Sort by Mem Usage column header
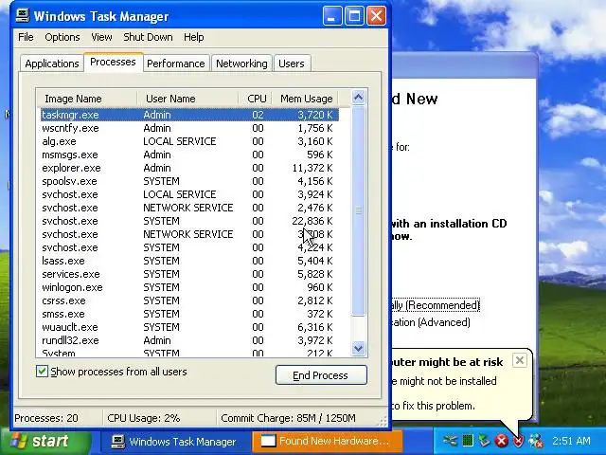The image size is (606, 455). click(x=305, y=99)
